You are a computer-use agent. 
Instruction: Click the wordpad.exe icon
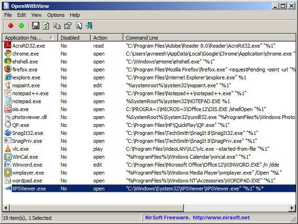[x=7, y=181]
